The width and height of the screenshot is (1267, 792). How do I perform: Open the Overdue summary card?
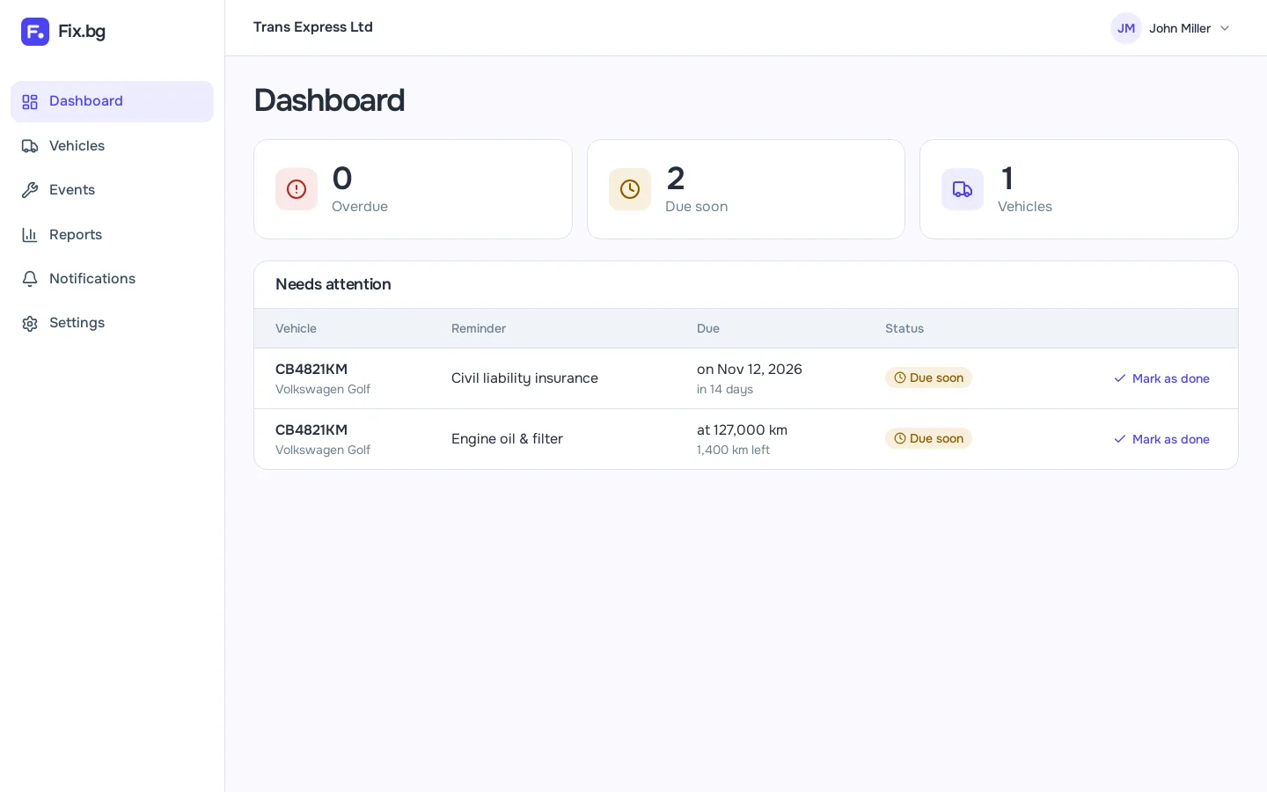(x=413, y=189)
